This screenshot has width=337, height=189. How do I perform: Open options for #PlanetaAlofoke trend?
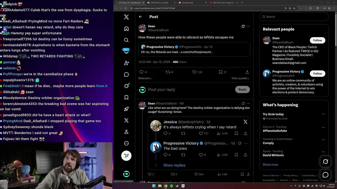tap(323, 127)
